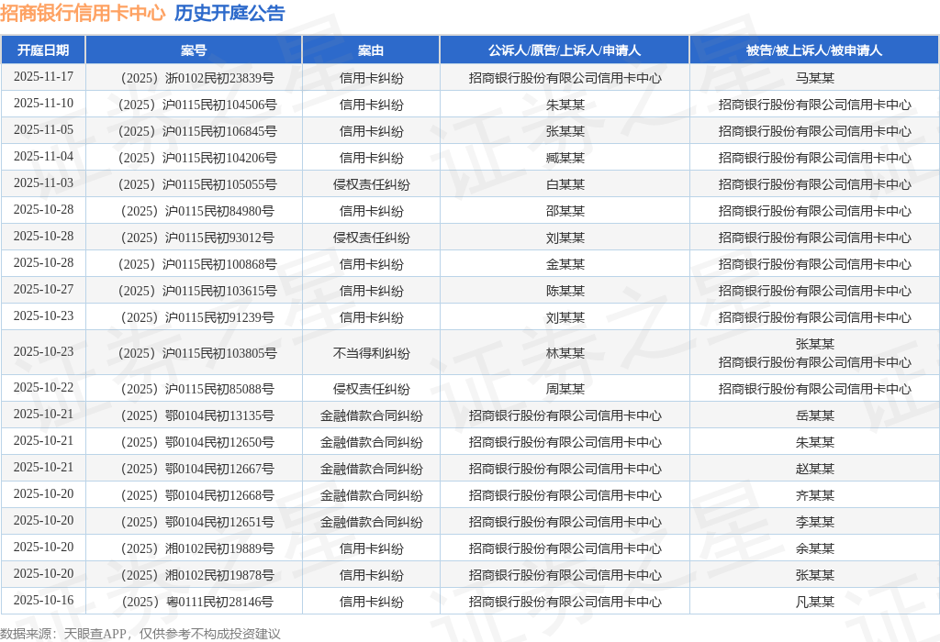Click defendant cell 李某某
The width and height of the screenshot is (940, 642).
point(815,522)
